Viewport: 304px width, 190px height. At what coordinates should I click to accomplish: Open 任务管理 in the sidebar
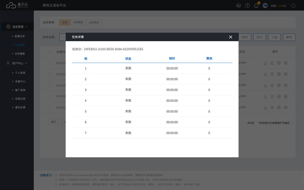point(20,45)
